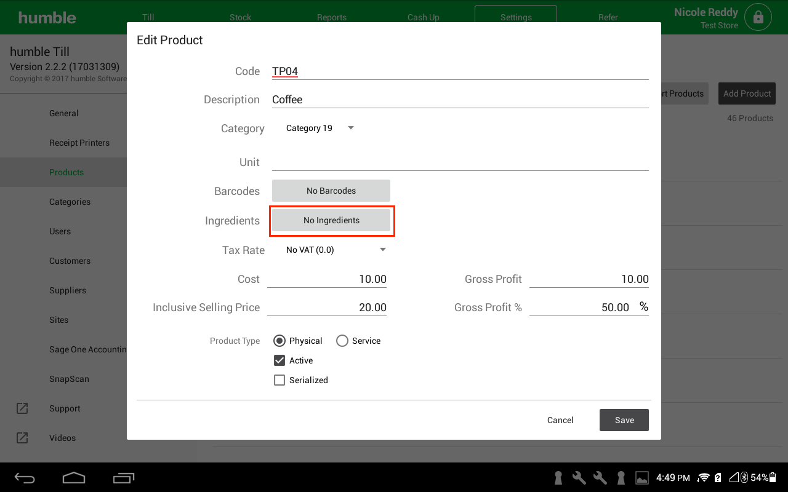Enable the Serialized checkbox

(x=279, y=380)
